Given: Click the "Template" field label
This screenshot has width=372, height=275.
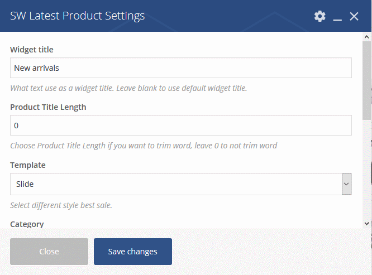Looking at the screenshot, I should tap(28, 165).
